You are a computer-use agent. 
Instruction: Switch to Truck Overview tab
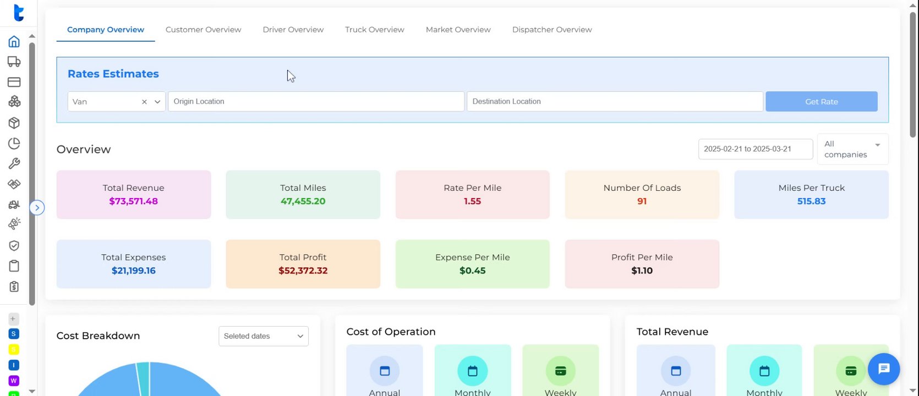pyautogui.click(x=375, y=30)
